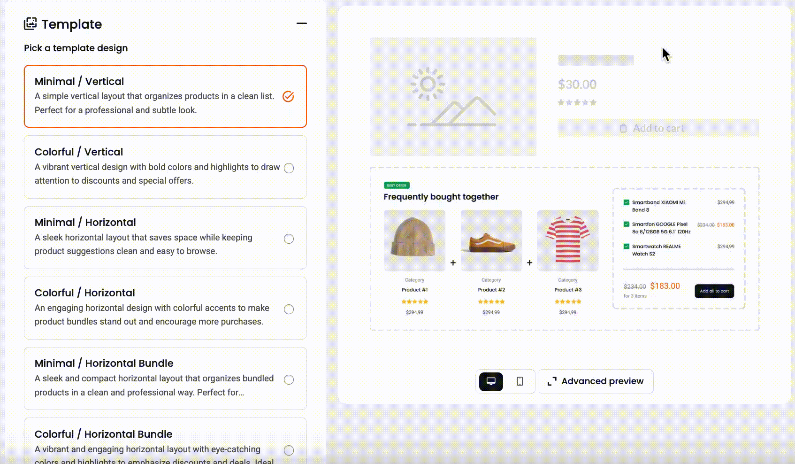Uncheck Smartwatch REALME Watch S2 item

pyautogui.click(x=626, y=247)
